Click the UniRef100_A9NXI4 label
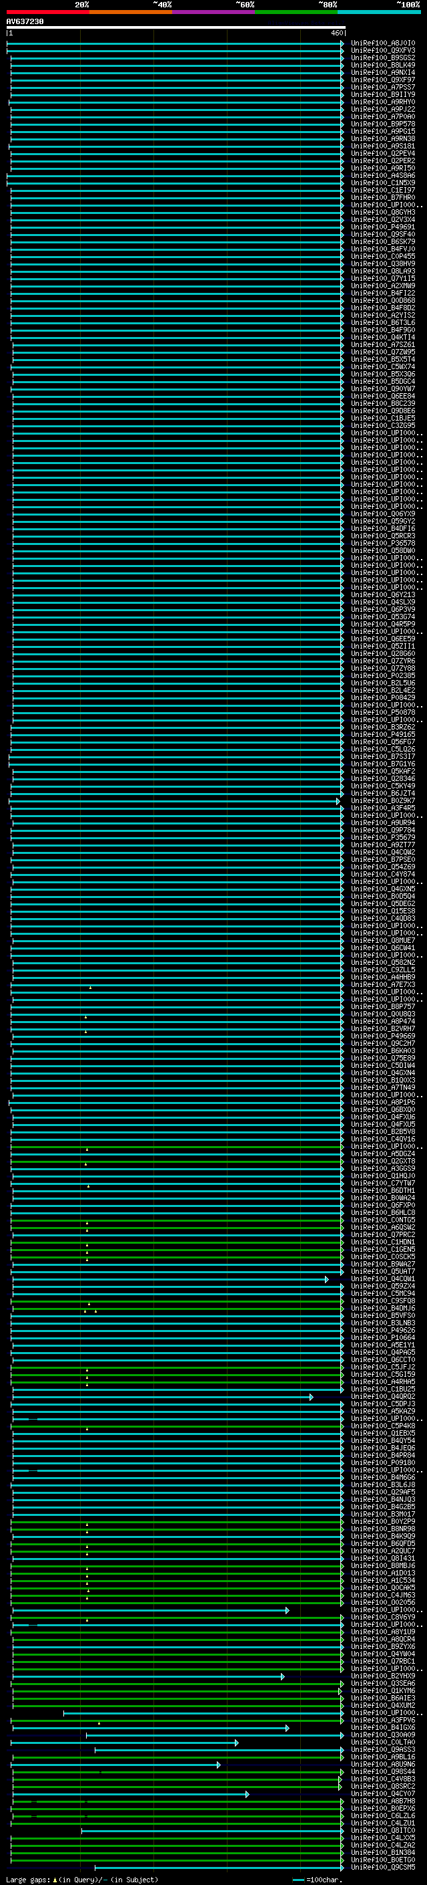Viewport: 427px width, 1885px height. coord(383,72)
